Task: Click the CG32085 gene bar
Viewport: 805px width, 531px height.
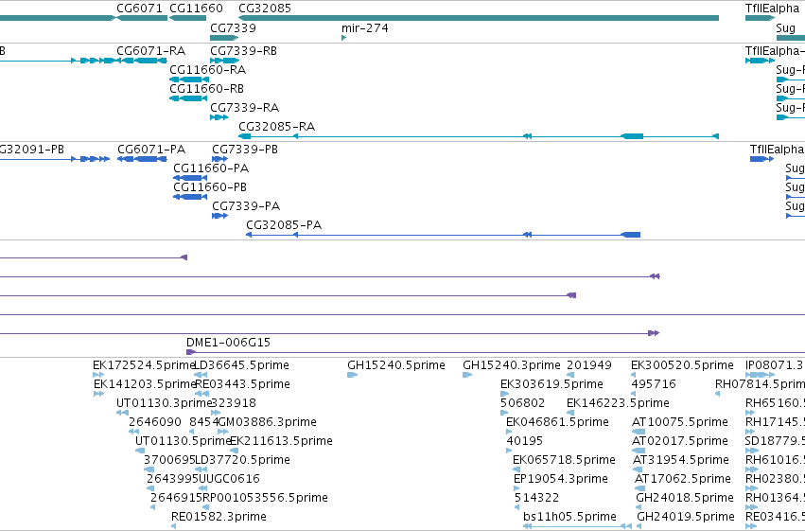Action: [479, 18]
